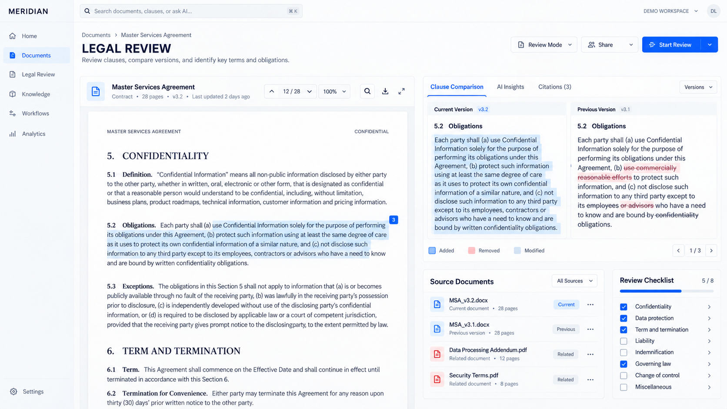Check the Liability checklist item
Screen dimensions: 727x409
[x=624, y=341]
